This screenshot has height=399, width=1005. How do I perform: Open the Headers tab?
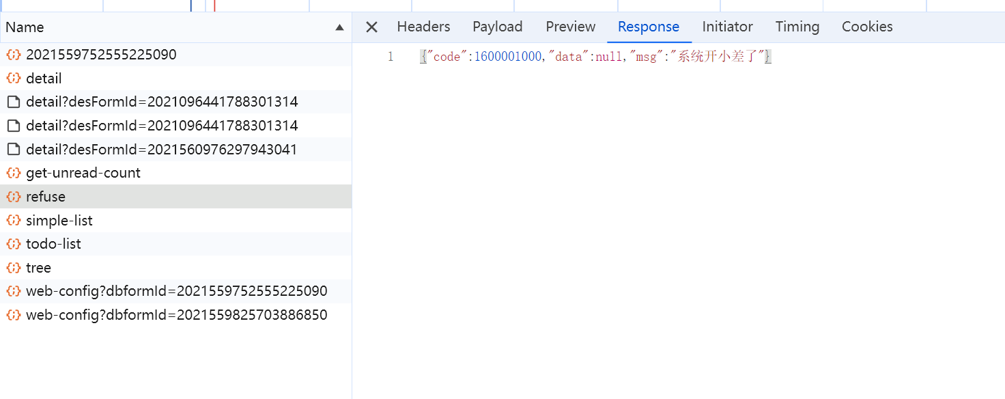pyautogui.click(x=423, y=27)
